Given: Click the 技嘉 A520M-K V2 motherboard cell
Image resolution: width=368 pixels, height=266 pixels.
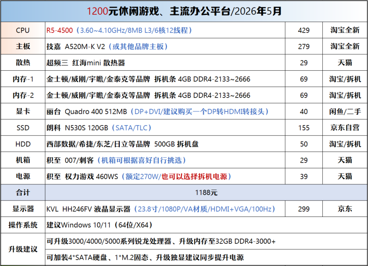Looking at the screenshot, I should 165,46.
